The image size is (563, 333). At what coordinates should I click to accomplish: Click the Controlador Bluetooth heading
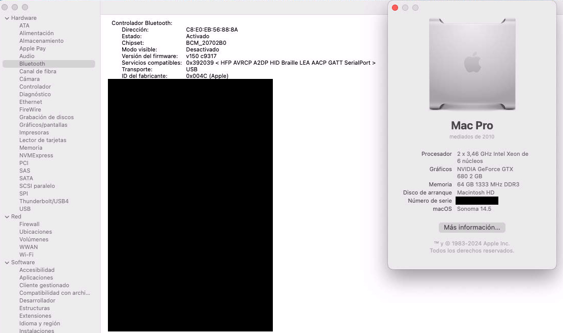pyautogui.click(x=142, y=23)
